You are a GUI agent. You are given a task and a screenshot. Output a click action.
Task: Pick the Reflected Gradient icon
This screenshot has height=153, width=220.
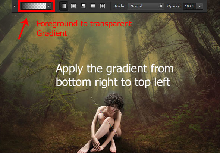coord(93,6)
